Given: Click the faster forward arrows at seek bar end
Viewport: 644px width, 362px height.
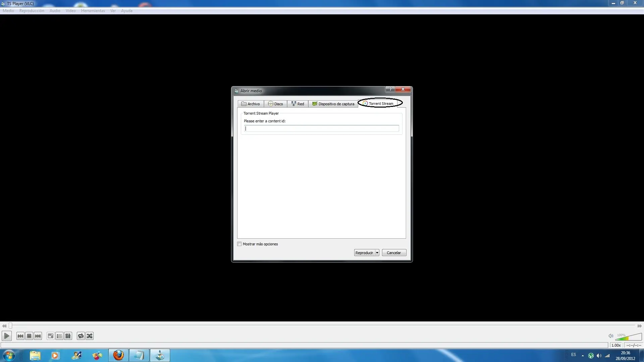Looking at the screenshot, I should point(640,326).
